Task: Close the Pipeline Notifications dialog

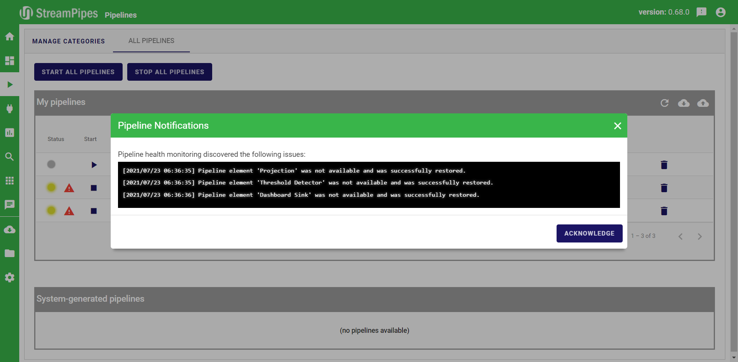Action: pyautogui.click(x=617, y=126)
